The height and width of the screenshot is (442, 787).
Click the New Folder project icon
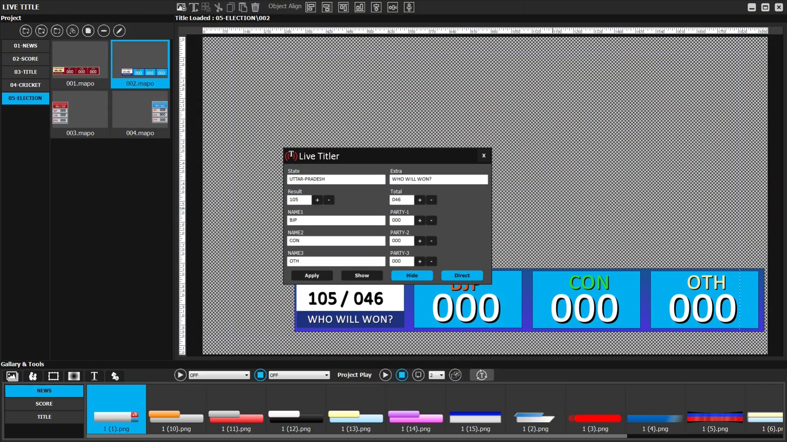(x=26, y=31)
